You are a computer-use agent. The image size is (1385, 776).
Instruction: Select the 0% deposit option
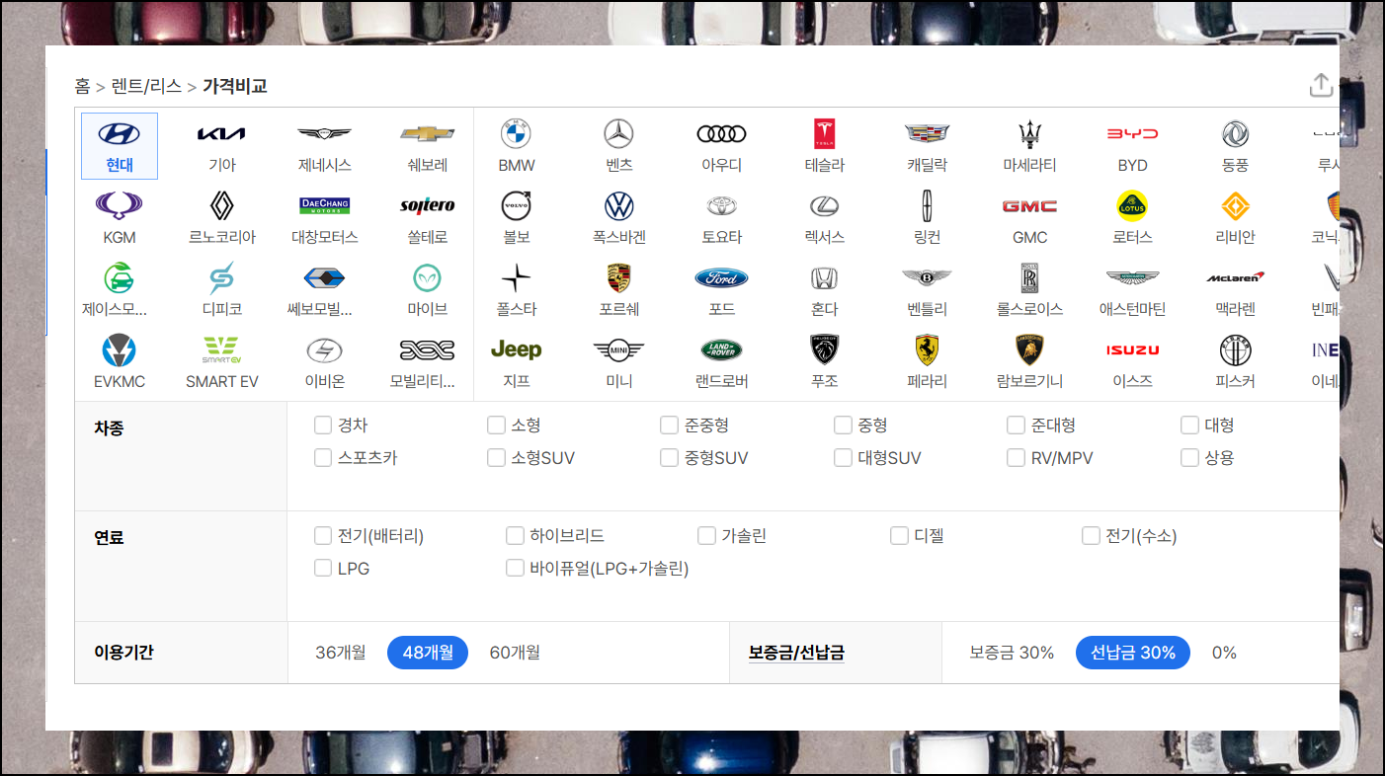click(1224, 653)
